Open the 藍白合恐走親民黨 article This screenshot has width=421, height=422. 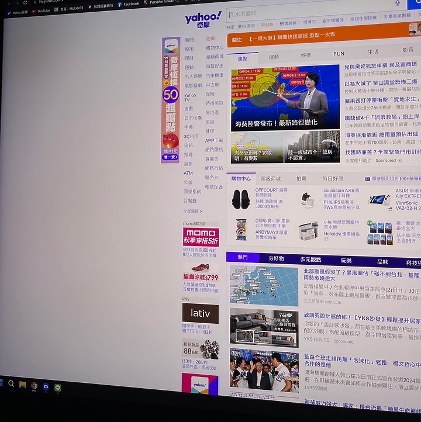[x=362, y=361]
